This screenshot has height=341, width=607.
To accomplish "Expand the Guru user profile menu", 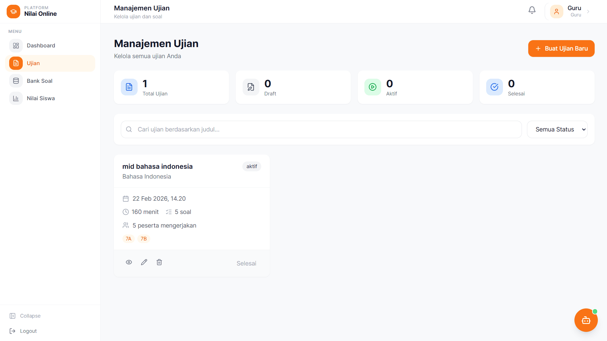I will [569, 11].
